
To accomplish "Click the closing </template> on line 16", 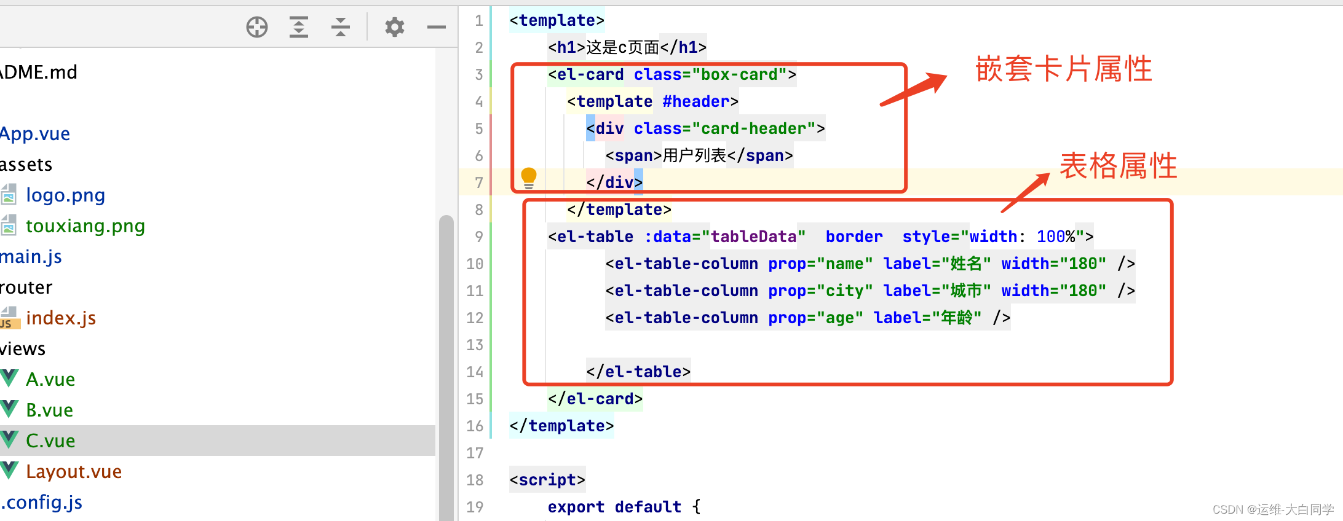I will click(561, 426).
